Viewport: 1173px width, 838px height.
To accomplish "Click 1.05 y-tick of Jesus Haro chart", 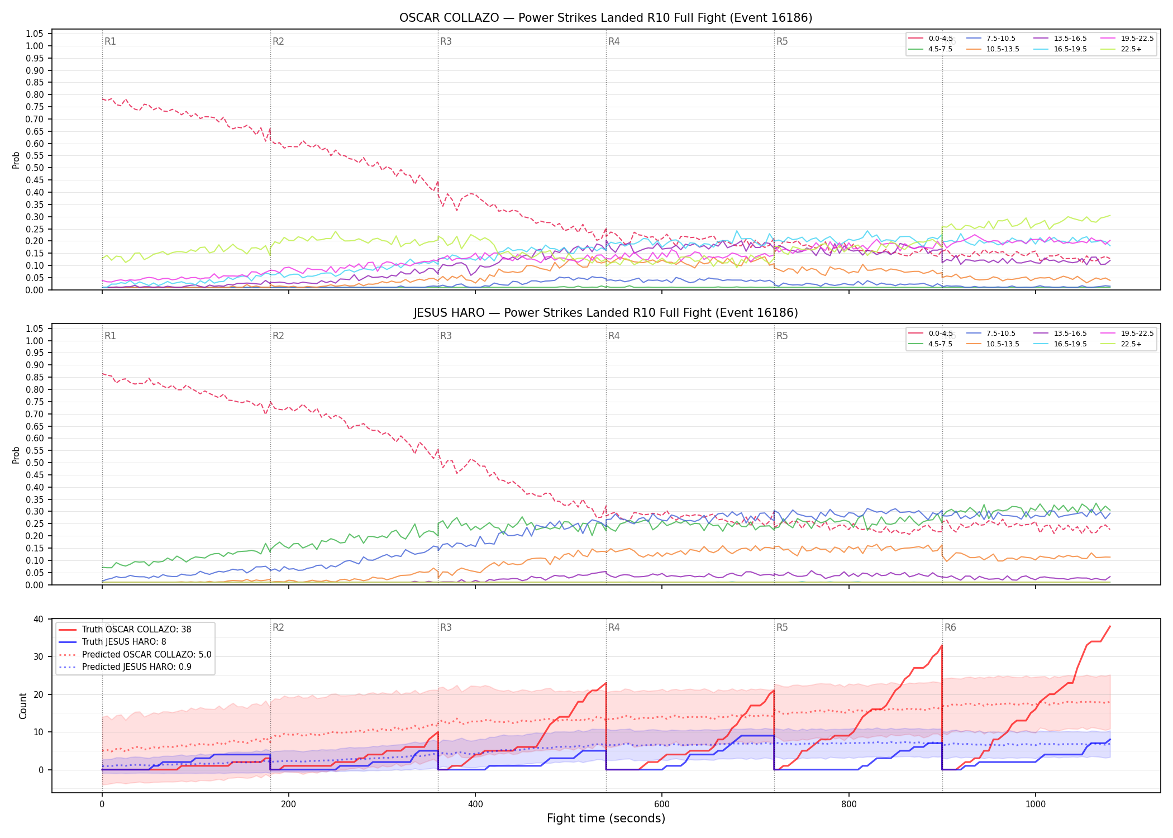I will pos(35,328).
